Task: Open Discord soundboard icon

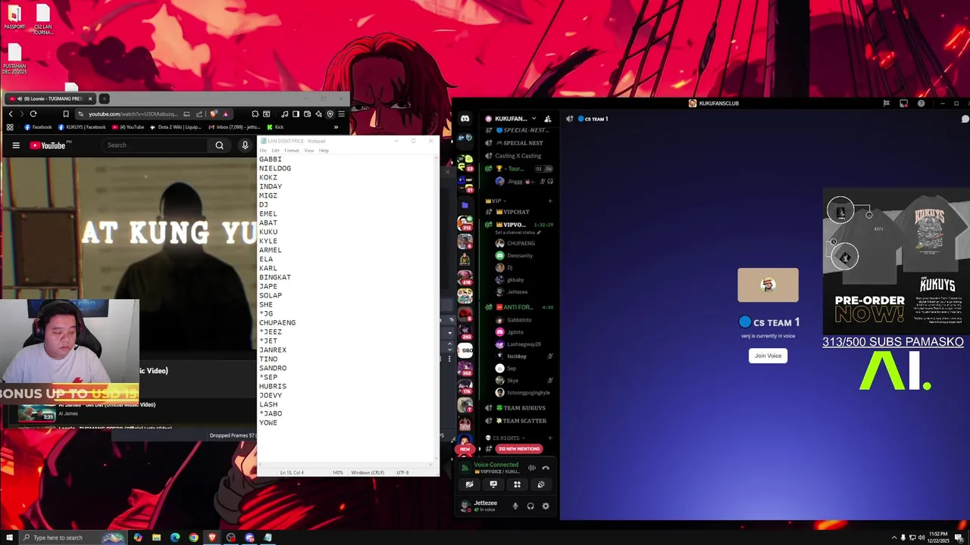Action: 541,484
